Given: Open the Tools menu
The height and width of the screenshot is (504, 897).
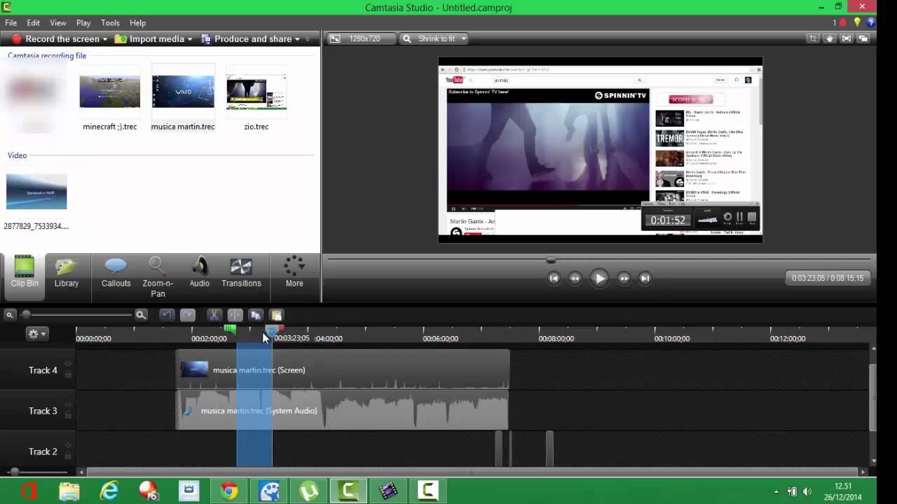Looking at the screenshot, I should point(110,23).
